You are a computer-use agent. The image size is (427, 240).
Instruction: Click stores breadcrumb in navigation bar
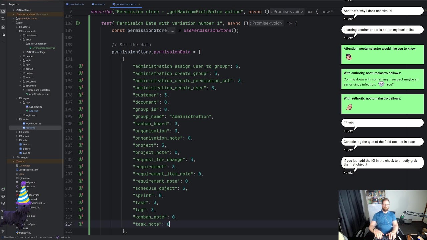click(x=31, y=237)
